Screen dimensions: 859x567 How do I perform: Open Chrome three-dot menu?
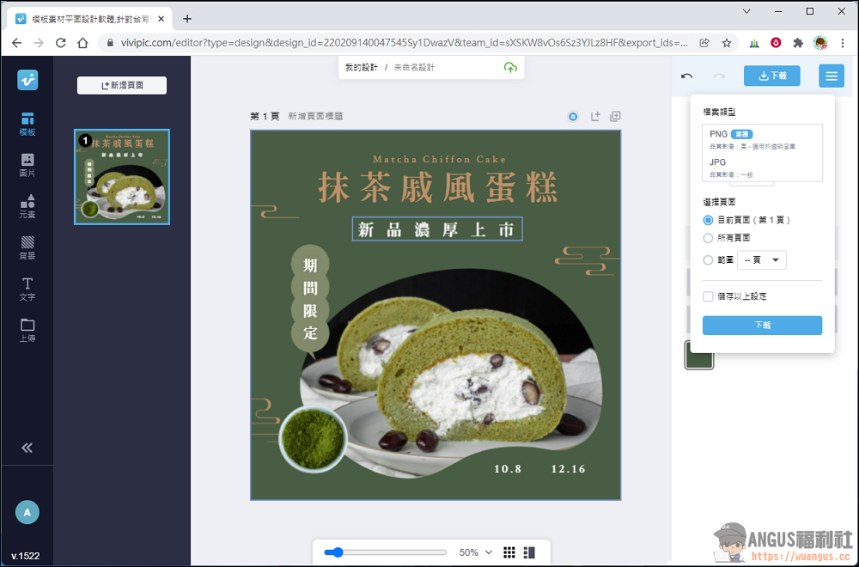(x=843, y=43)
